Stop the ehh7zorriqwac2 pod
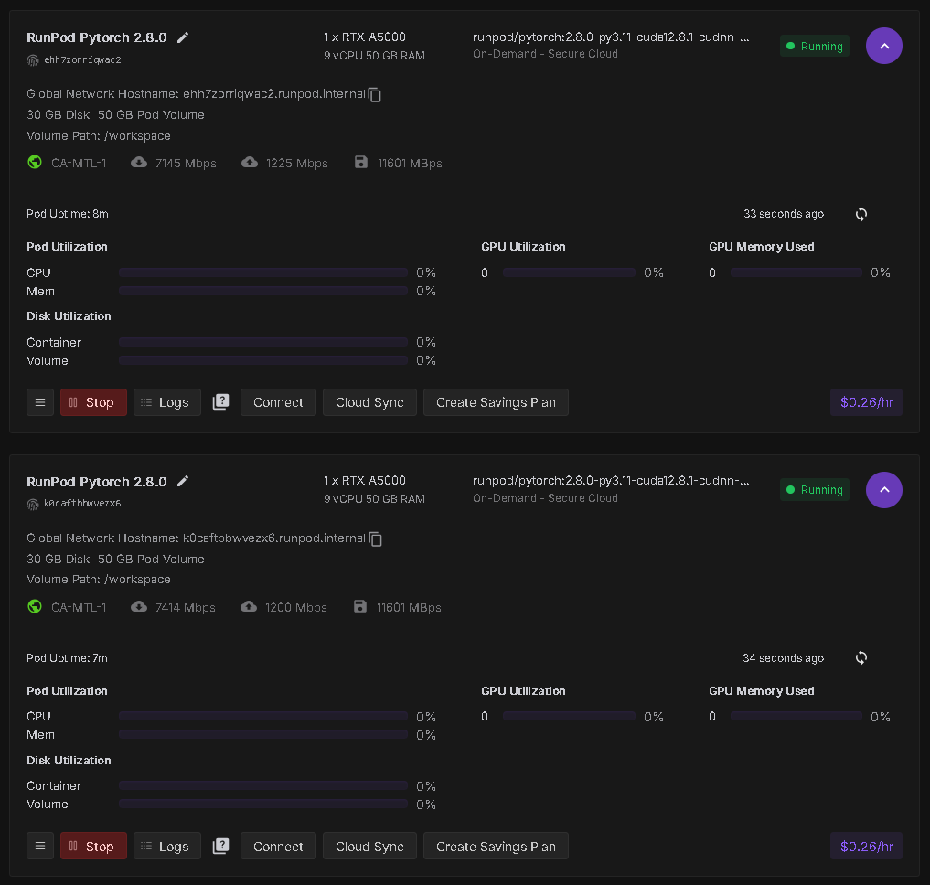This screenshot has height=885, width=930. [93, 402]
